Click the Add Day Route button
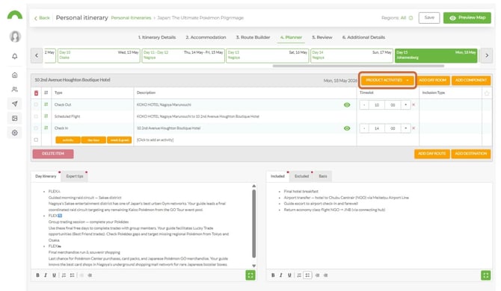The width and height of the screenshot is (501, 291). [x=431, y=154]
